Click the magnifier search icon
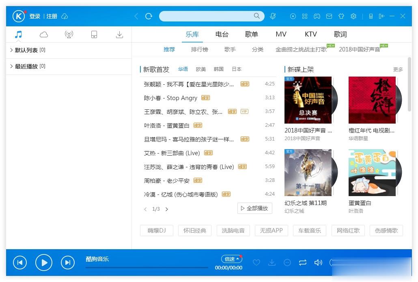 tap(257, 16)
